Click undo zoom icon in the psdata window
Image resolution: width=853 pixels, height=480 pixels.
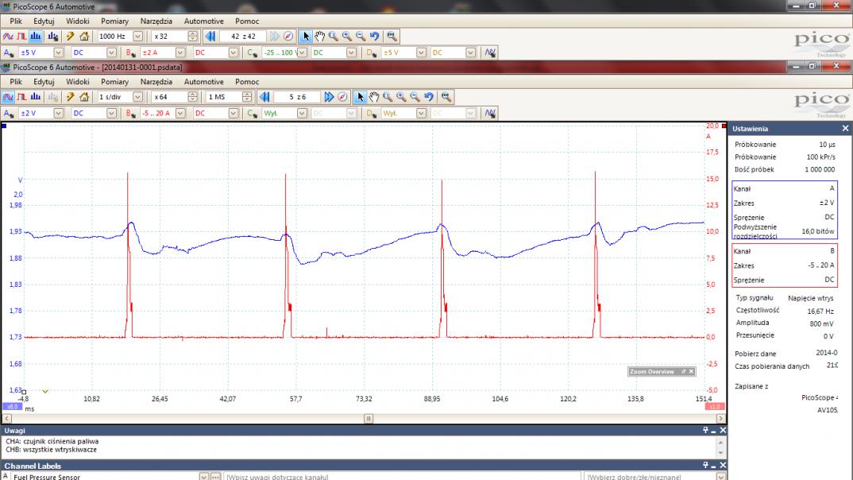click(429, 97)
